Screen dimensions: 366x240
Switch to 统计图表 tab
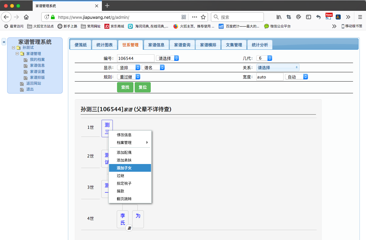[x=105, y=45]
